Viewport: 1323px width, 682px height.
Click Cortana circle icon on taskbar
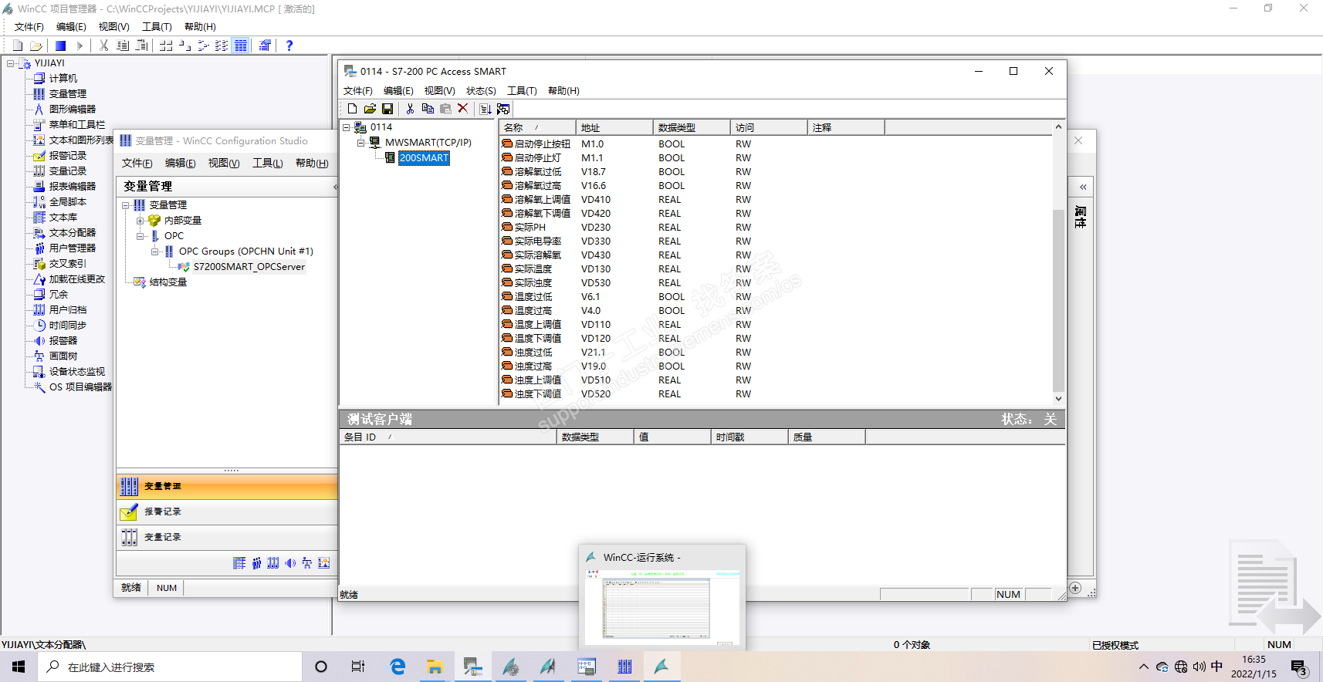(321, 667)
